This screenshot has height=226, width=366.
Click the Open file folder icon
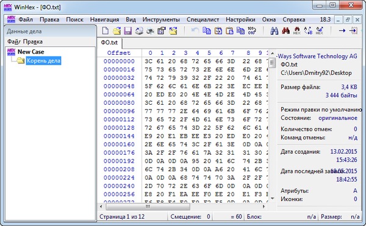[x=117, y=30]
